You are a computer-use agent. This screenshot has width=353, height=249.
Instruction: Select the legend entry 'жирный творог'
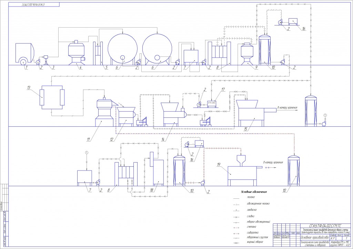tap(255, 242)
